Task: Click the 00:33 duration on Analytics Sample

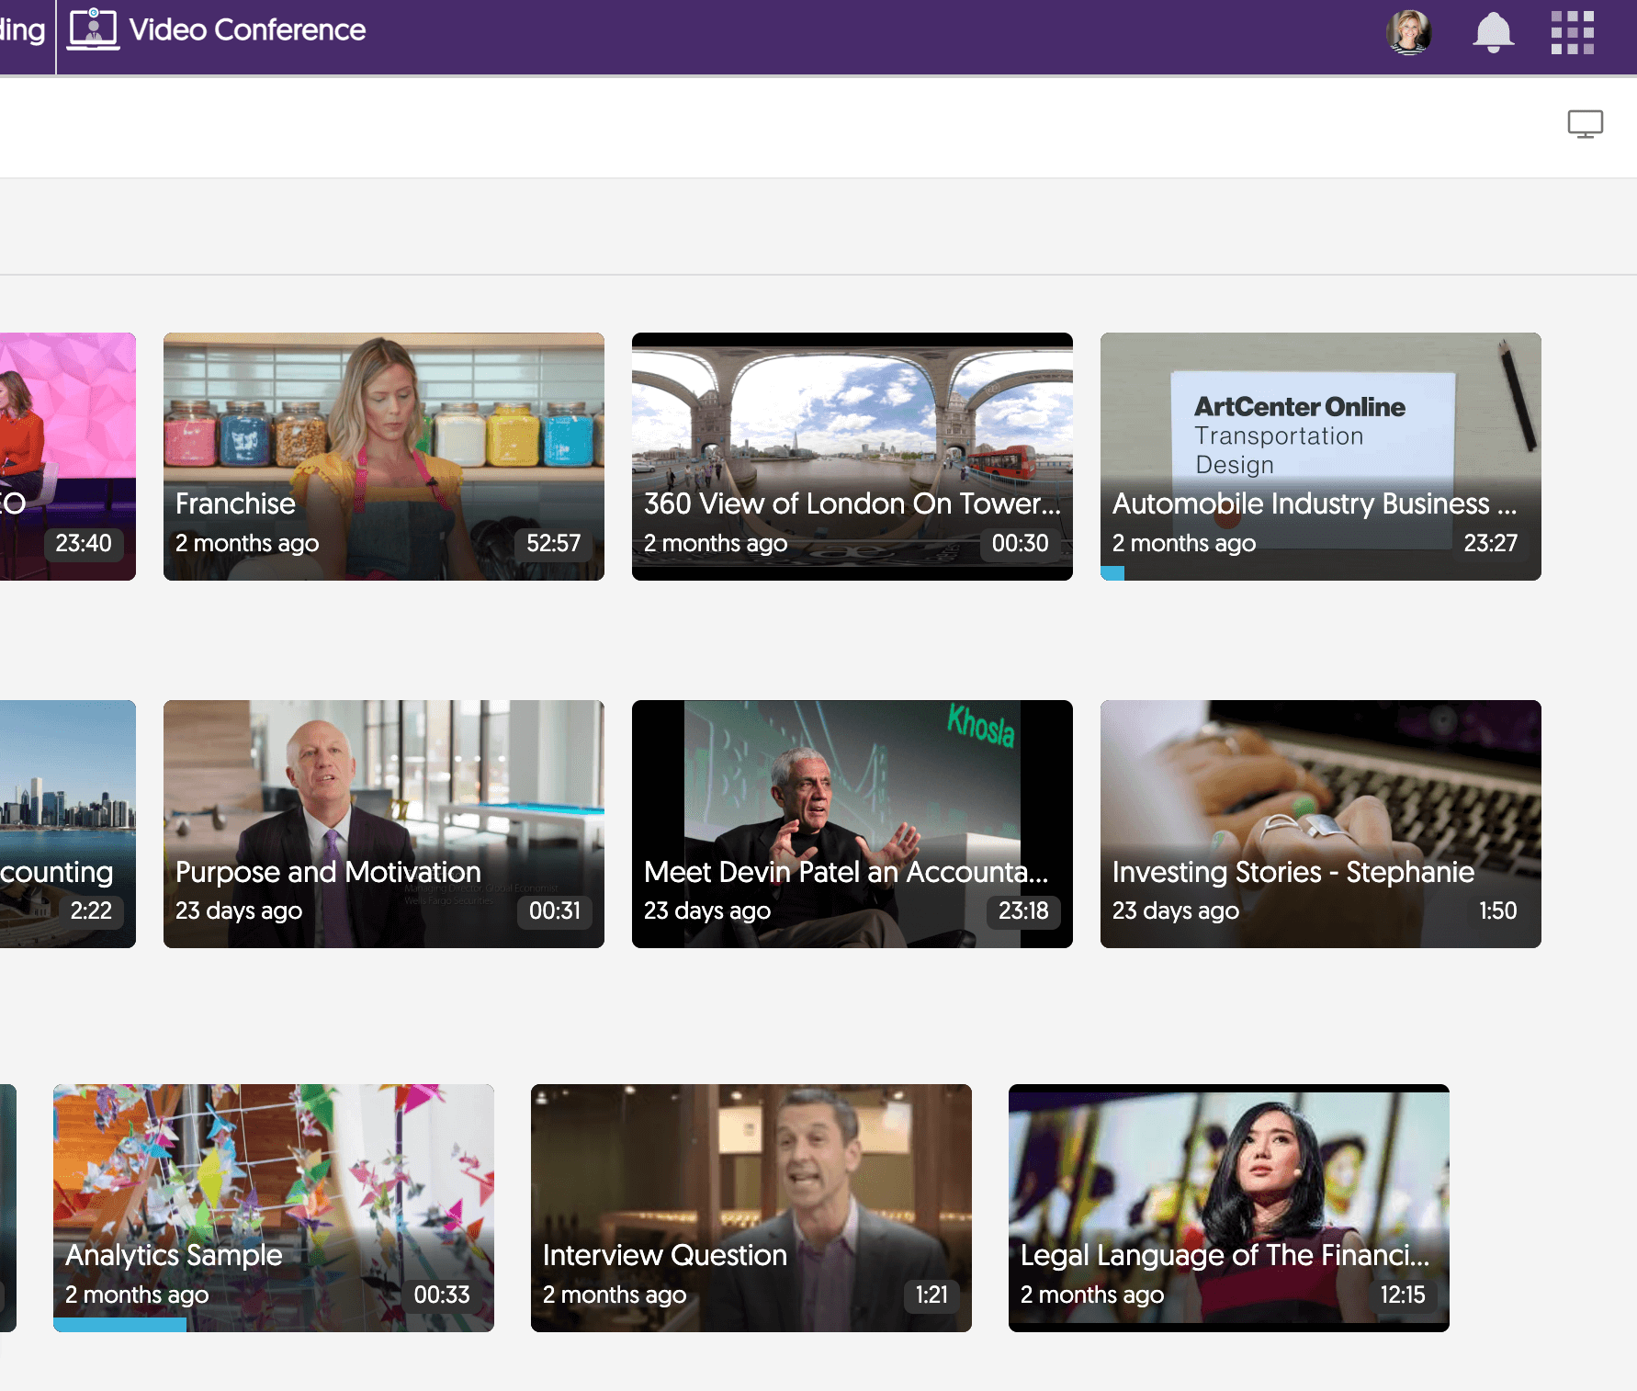Action: 442,1295
